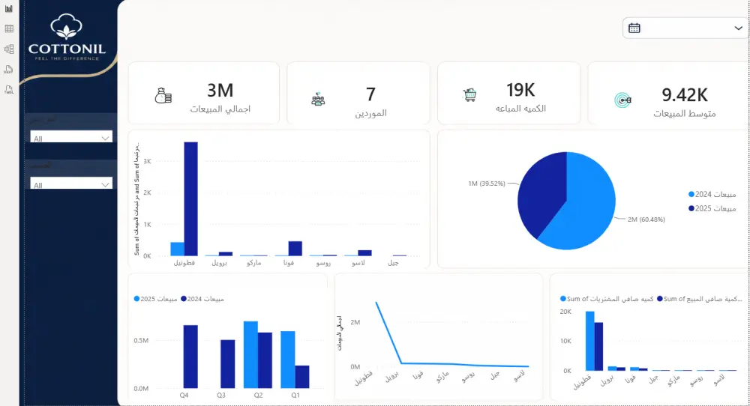Select the 3M total sales value
The height and width of the screenshot is (406, 750).
220,91
